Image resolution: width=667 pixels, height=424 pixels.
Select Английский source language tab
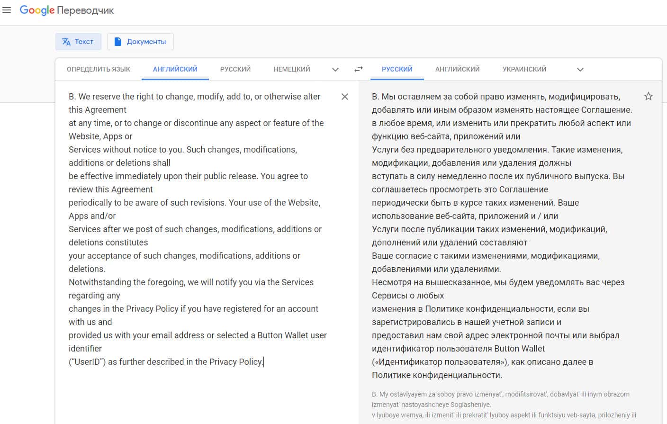(175, 69)
